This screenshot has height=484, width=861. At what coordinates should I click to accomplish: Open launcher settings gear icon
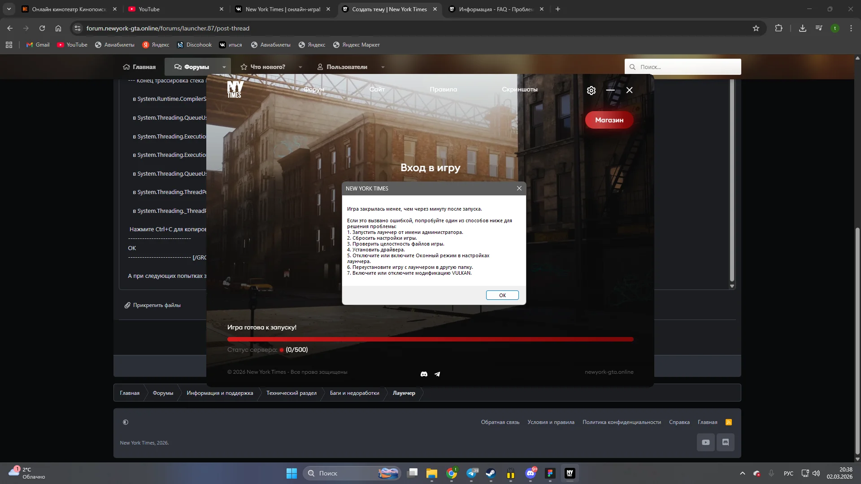pyautogui.click(x=591, y=91)
